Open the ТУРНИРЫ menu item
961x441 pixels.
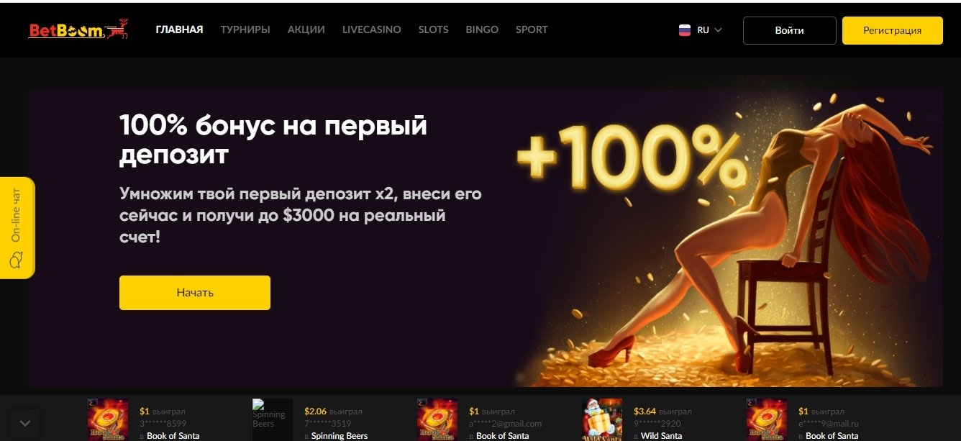(245, 29)
